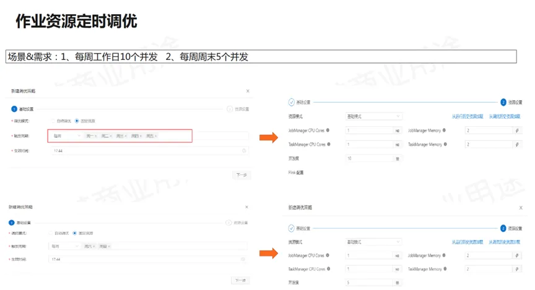
Task: Click TaskManager CPU Cores info icon, 并发度 5 panel
Action: [x=328, y=269]
